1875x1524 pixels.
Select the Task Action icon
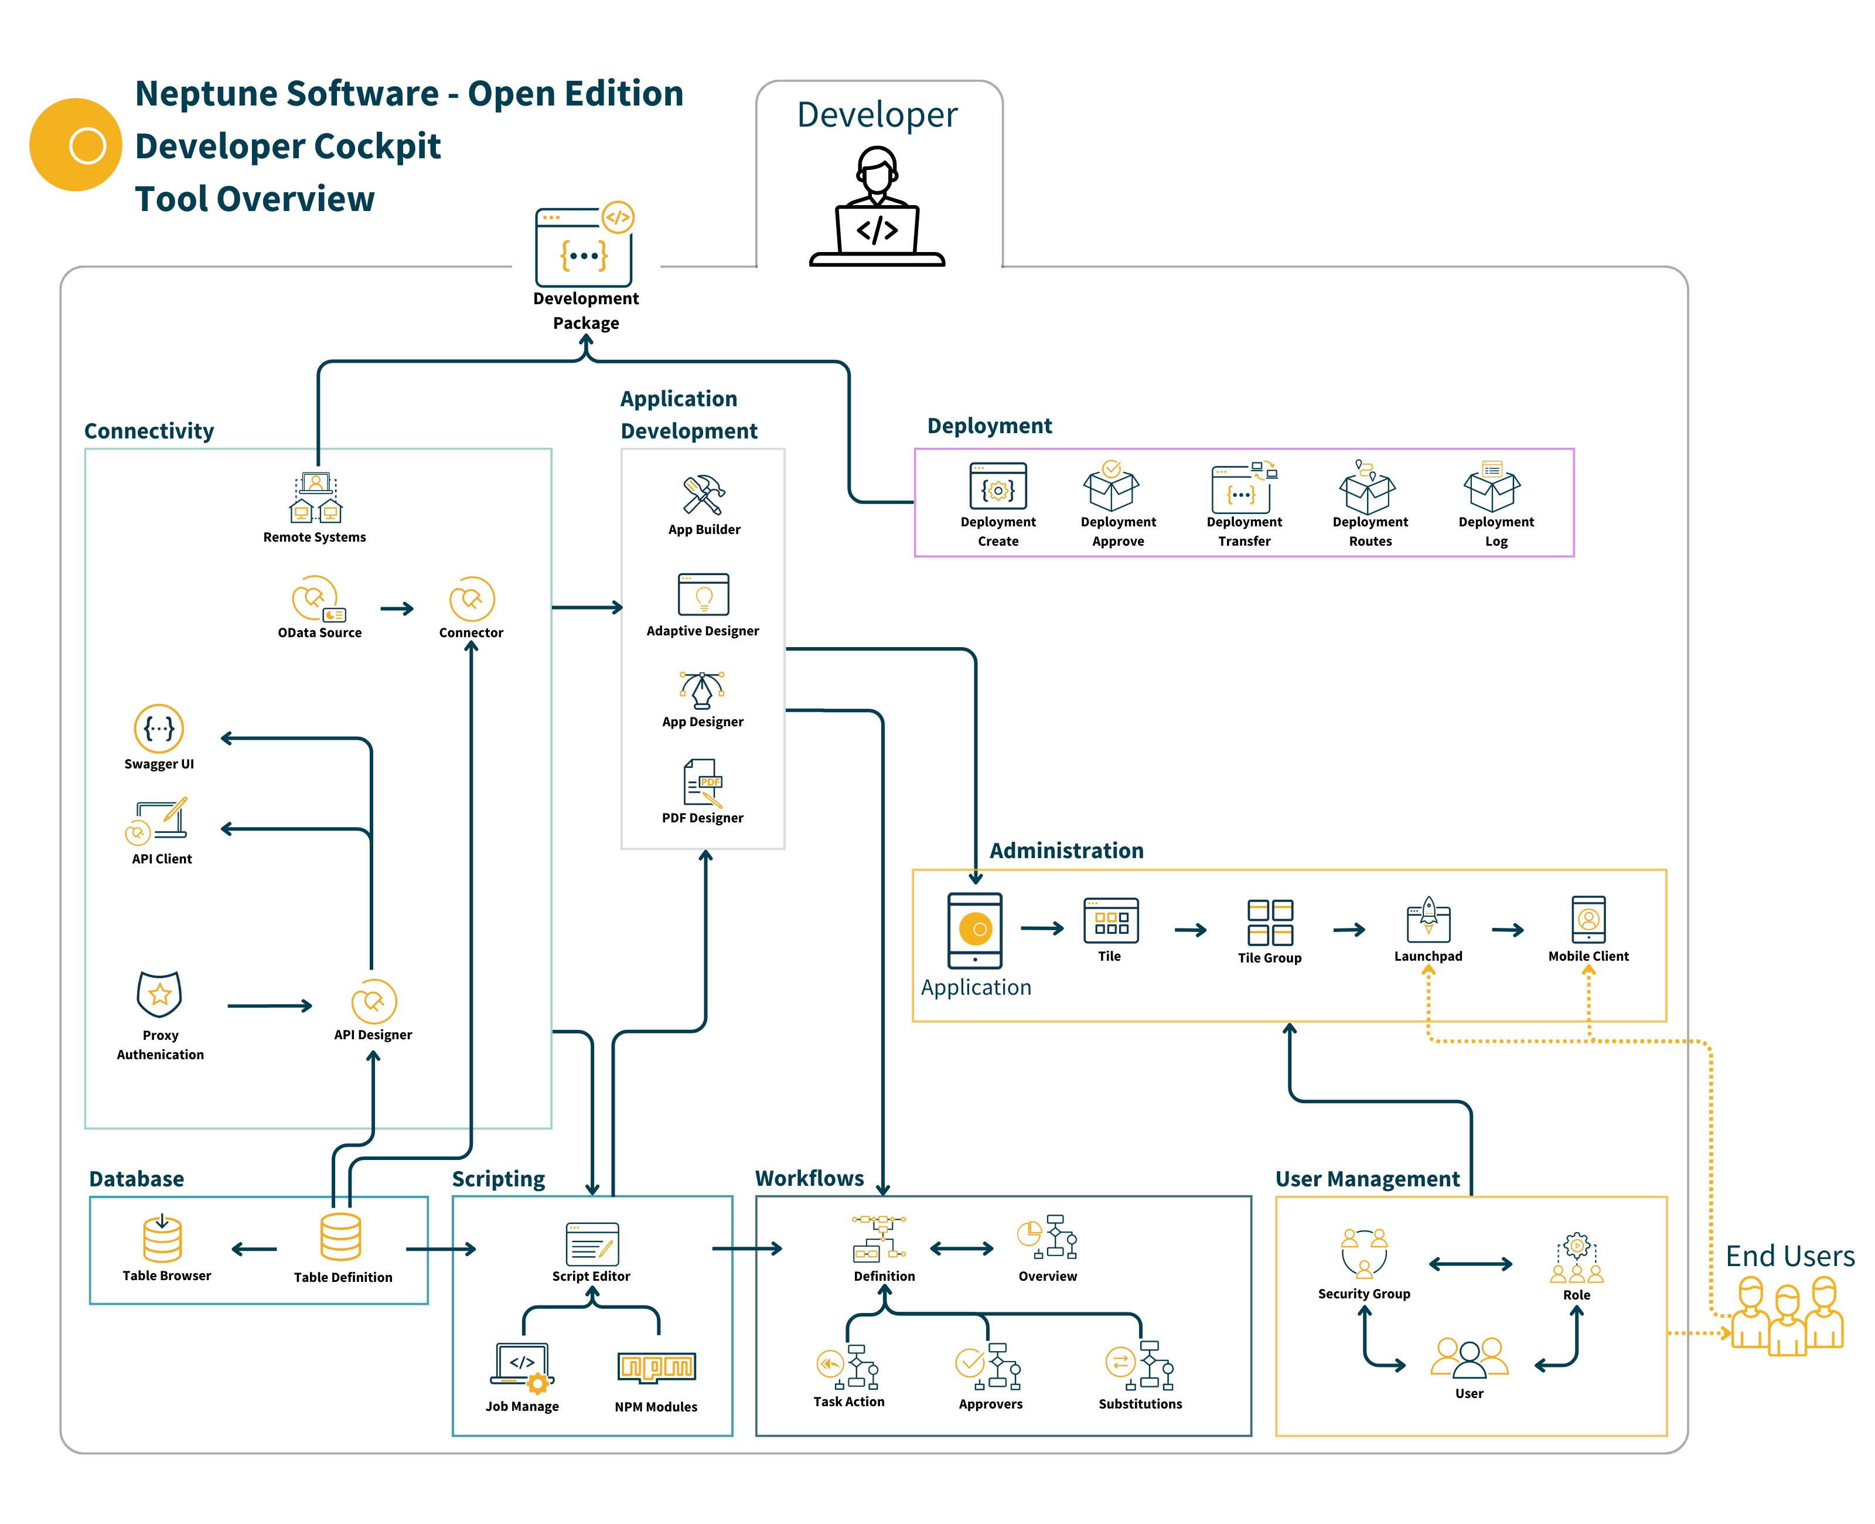tap(848, 1367)
